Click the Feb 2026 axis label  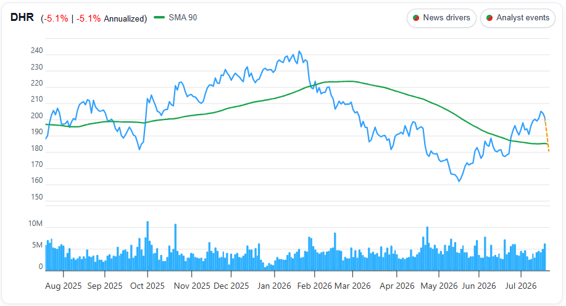click(314, 286)
